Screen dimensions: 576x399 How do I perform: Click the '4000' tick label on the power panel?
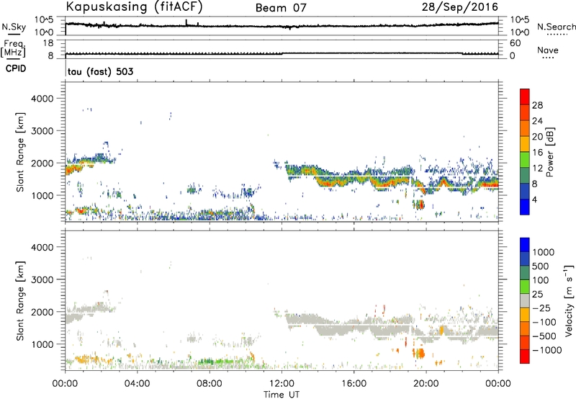(x=42, y=99)
